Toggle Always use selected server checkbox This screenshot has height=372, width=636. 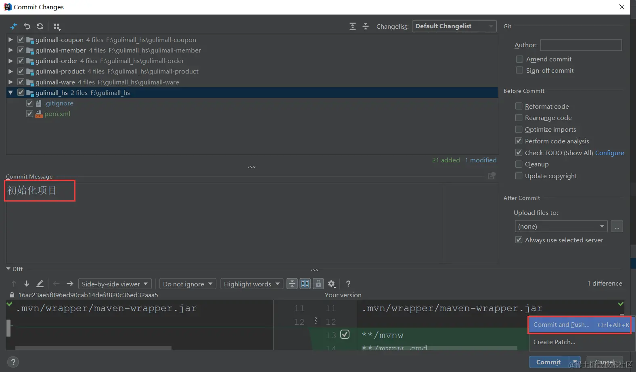coord(519,240)
